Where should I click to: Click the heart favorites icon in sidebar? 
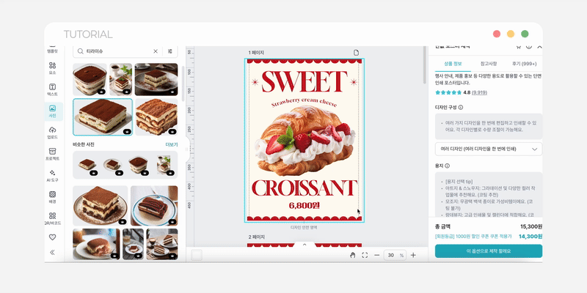[52, 237]
